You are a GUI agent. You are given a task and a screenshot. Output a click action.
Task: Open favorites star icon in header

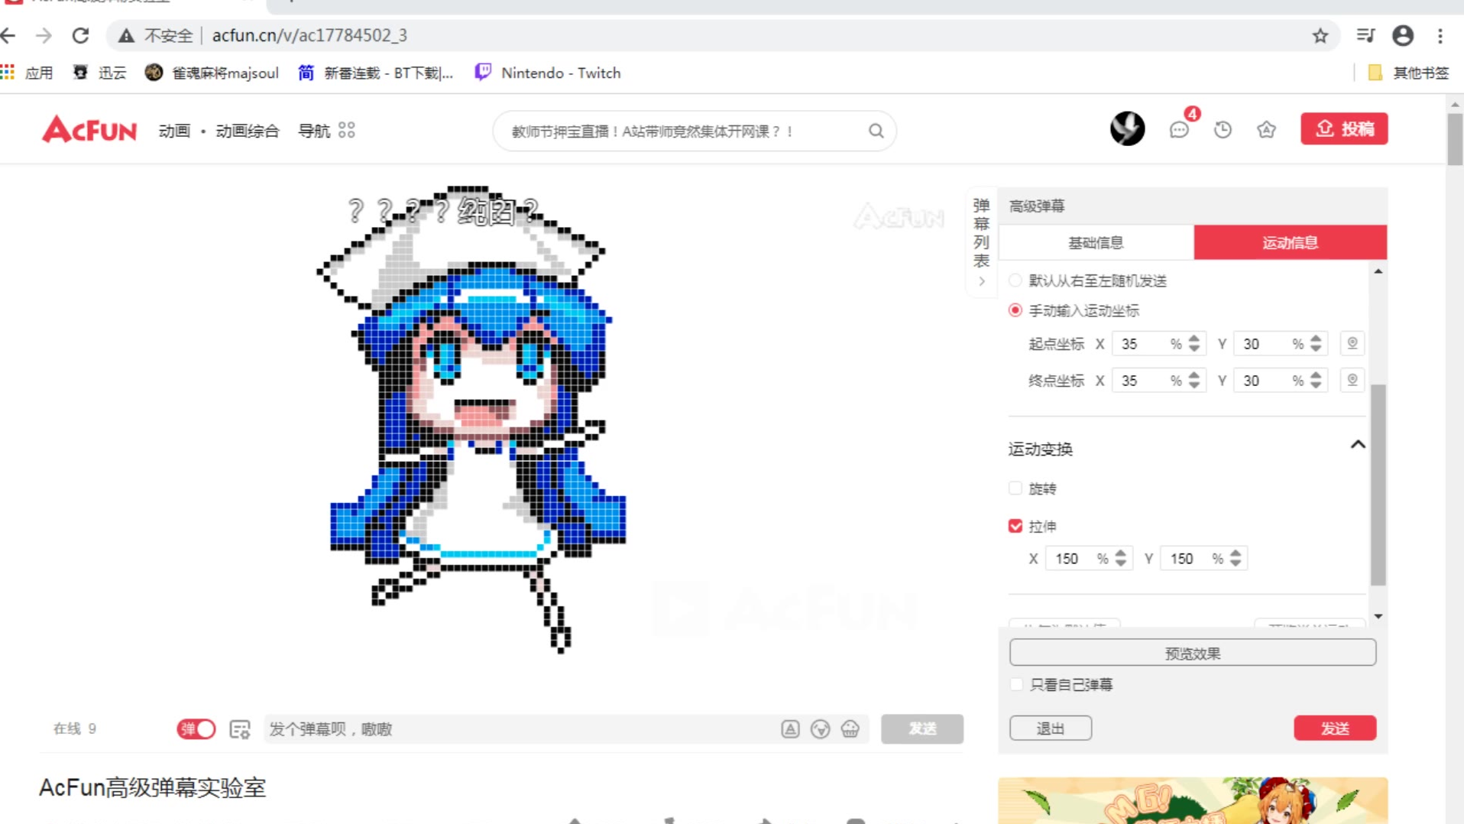[x=1266, y=130]
